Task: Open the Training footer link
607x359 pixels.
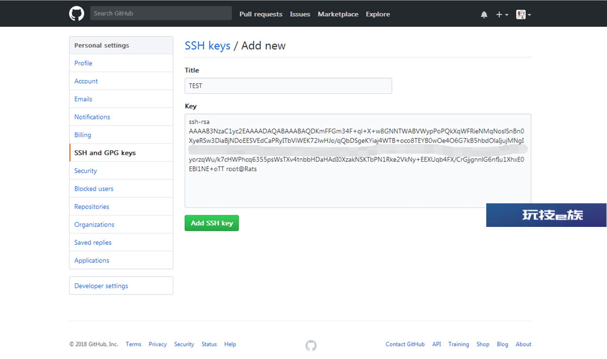Action: tap(458, 344)
